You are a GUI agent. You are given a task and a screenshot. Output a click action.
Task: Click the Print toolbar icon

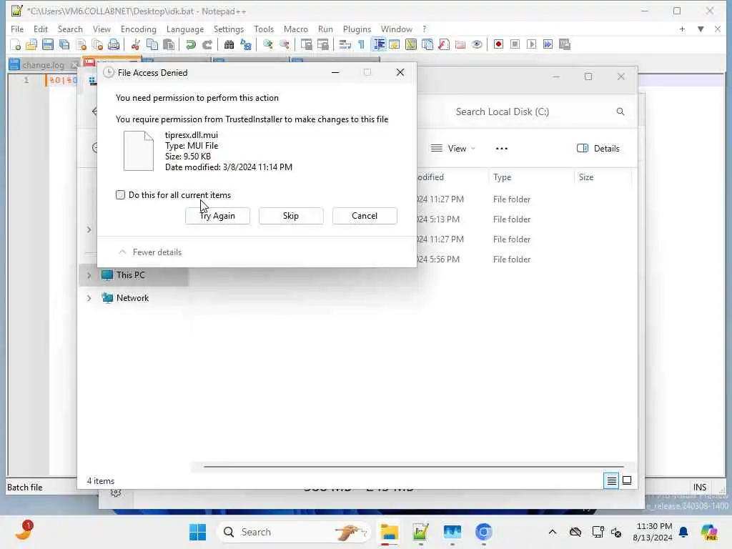[114, 45]
